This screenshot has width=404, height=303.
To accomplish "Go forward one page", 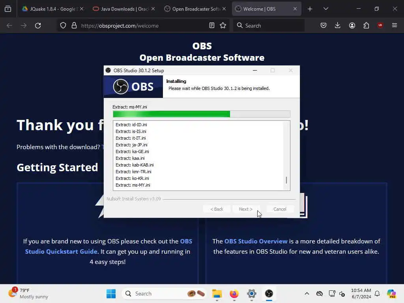I will [23, 26].
